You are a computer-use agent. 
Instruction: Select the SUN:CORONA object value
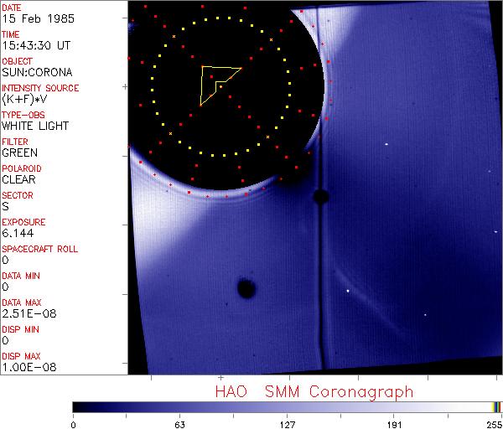[x=37, y=72]
